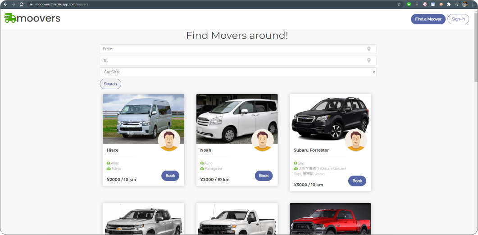Open the Noah vehicle photo
The width and height of the screenshot is (478, 235).
point(237,119)
